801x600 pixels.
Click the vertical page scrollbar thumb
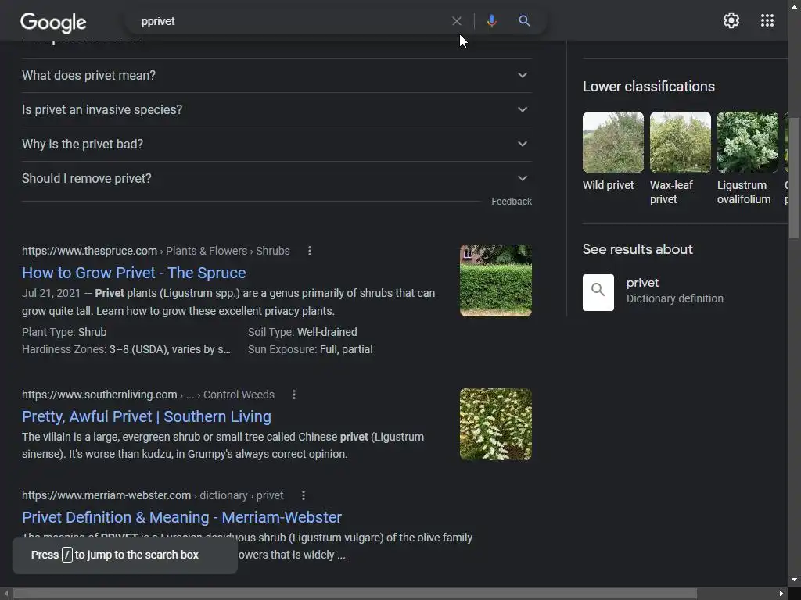tap(794, 177)
